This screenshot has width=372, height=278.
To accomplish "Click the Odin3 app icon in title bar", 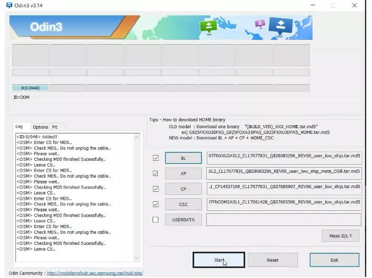I will tap(9, 5).
